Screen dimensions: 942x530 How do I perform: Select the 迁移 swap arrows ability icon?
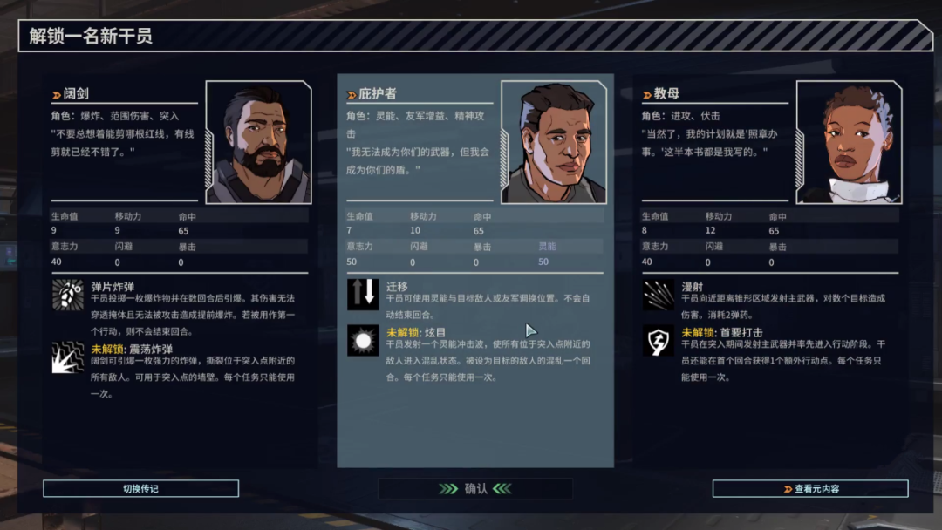363,295
